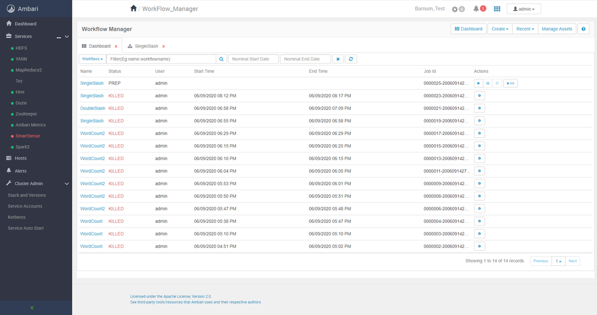The height and width of the screenshot is (315, 597).
Task: Open the admin user menu
Action: 523,9
